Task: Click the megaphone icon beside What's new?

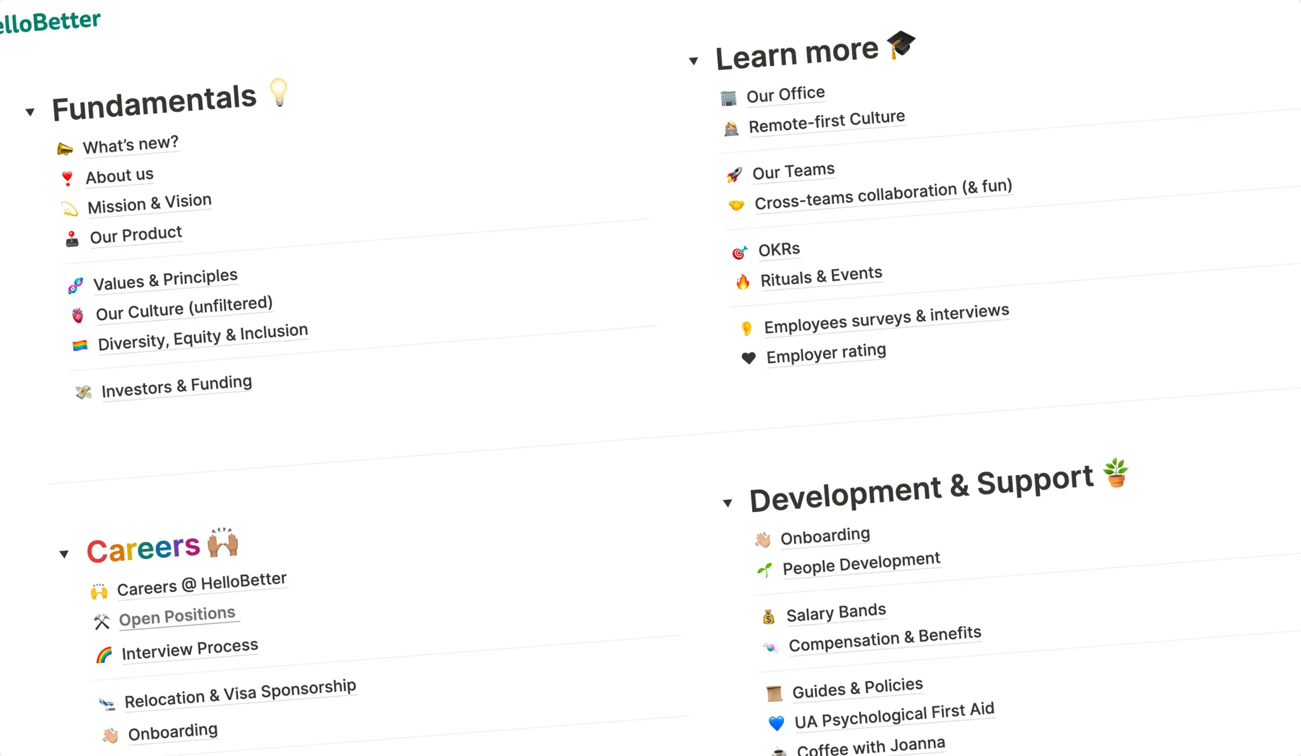Action: pos(65,149)
